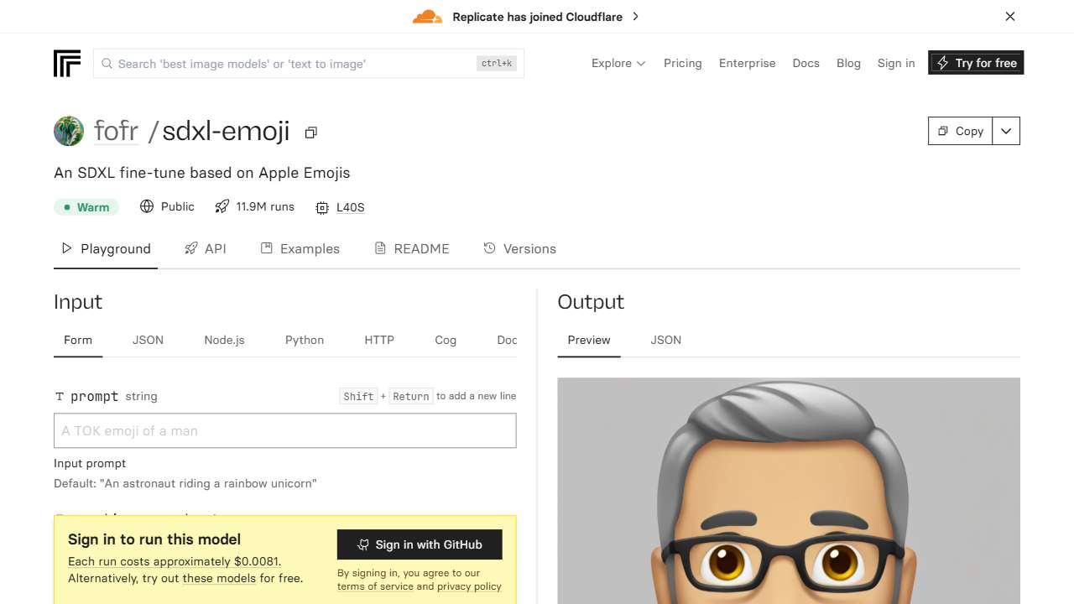
Task: Click the rocket icon beside 11.9M runs
Action: tap(222, 206)
